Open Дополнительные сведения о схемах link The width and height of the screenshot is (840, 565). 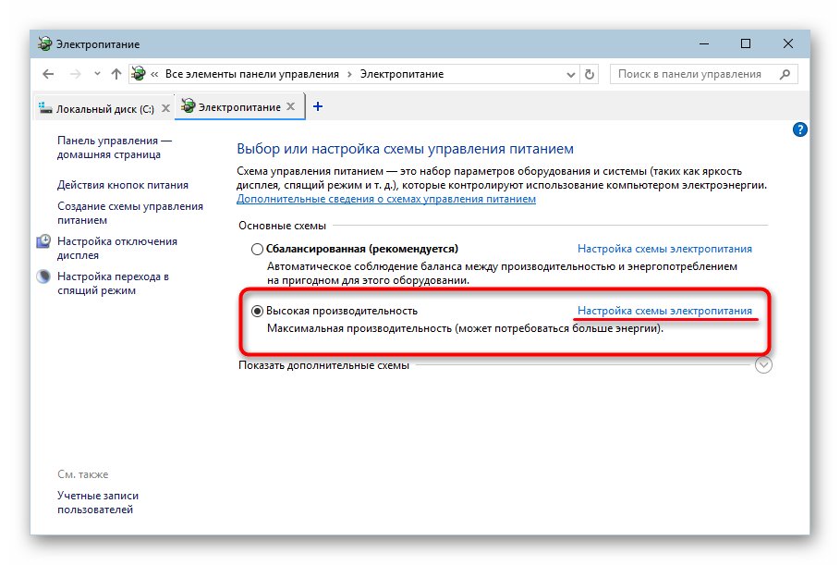point(385,199)
